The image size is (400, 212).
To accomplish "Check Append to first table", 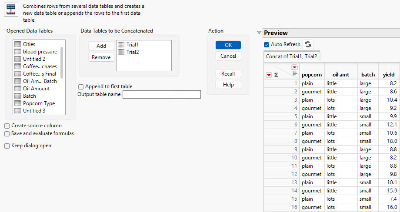I will (81, 86).
